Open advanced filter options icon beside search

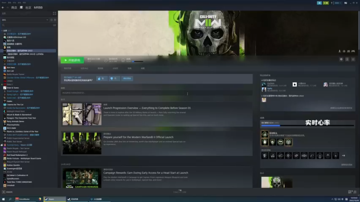54,25
